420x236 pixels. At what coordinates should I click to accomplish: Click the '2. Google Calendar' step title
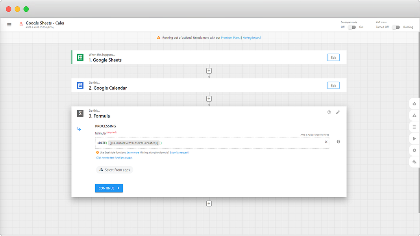pyautogui.click(x=108, y=88)
